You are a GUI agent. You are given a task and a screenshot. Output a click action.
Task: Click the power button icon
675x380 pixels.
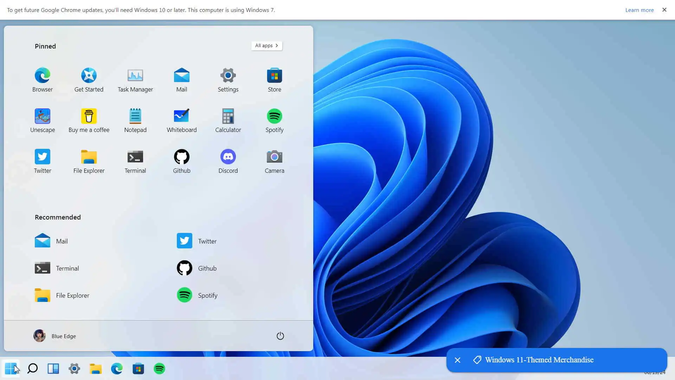pos(280,336)
